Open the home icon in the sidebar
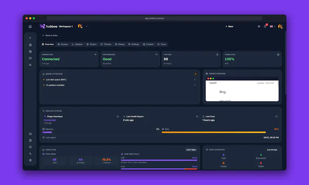 (30, 26)
